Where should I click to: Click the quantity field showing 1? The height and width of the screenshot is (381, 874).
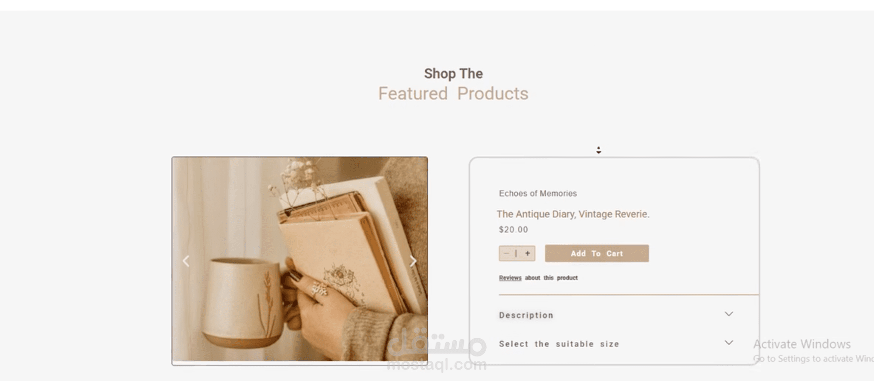click(x=516, y=253)
